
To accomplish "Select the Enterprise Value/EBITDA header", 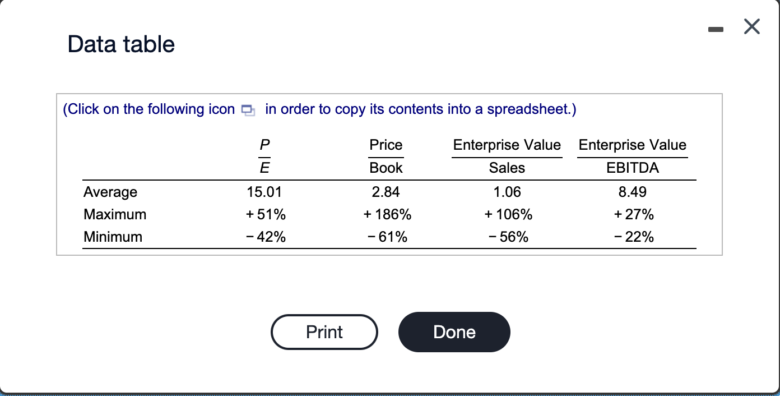I will tap(633, 156).
